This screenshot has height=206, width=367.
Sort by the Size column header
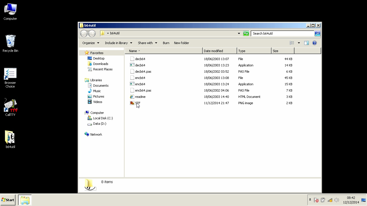click(283, 51)
